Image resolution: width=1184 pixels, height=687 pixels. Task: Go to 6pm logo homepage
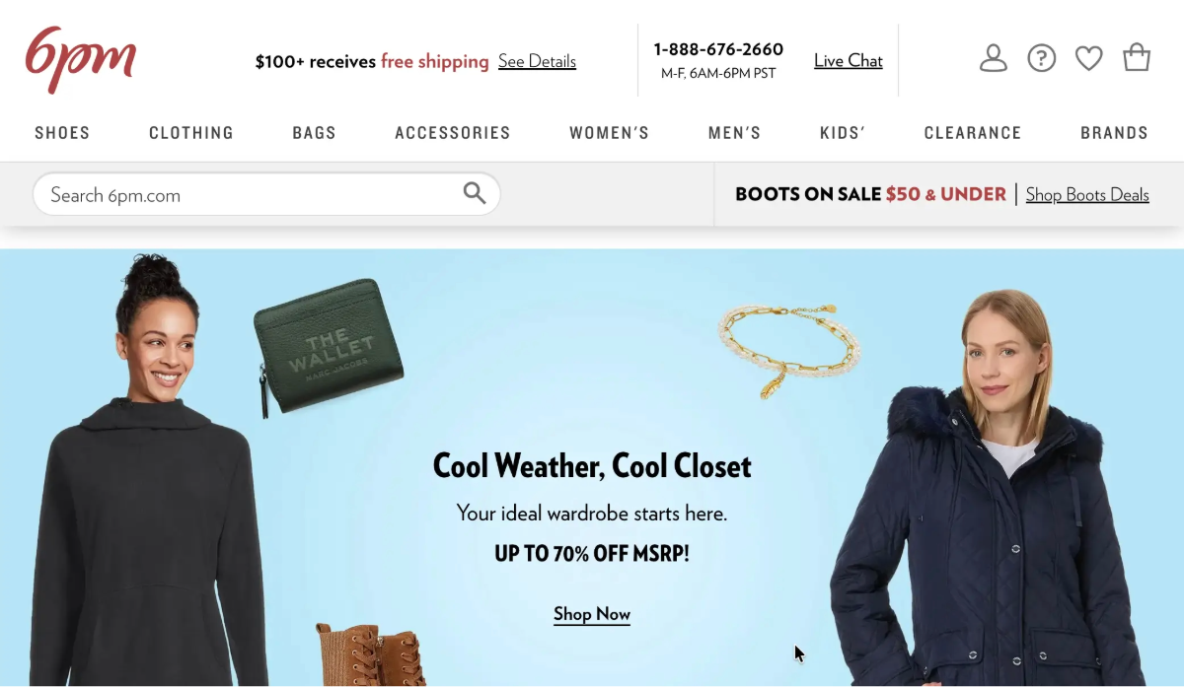[81, 60]
